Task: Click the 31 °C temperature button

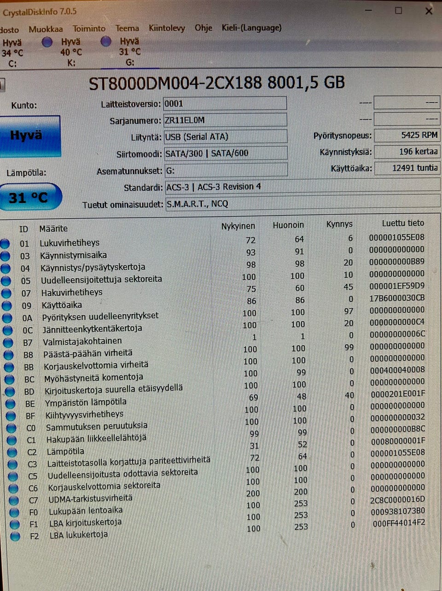Action: (30, 197)
